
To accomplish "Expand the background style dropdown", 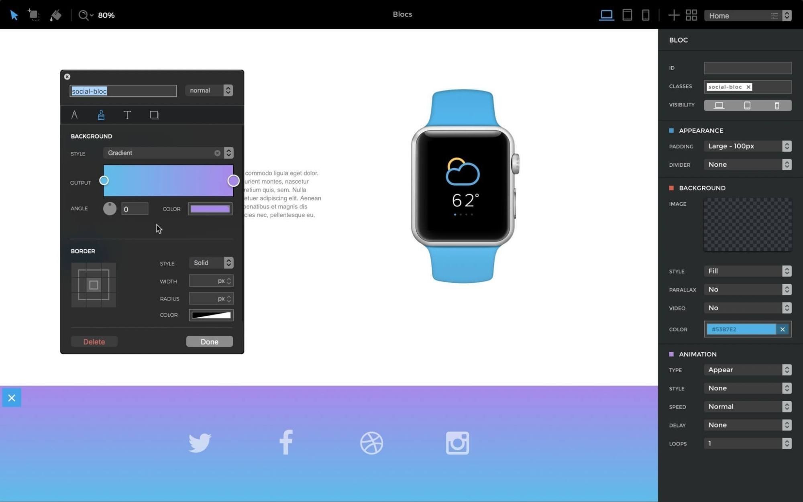I will (229, 153).
